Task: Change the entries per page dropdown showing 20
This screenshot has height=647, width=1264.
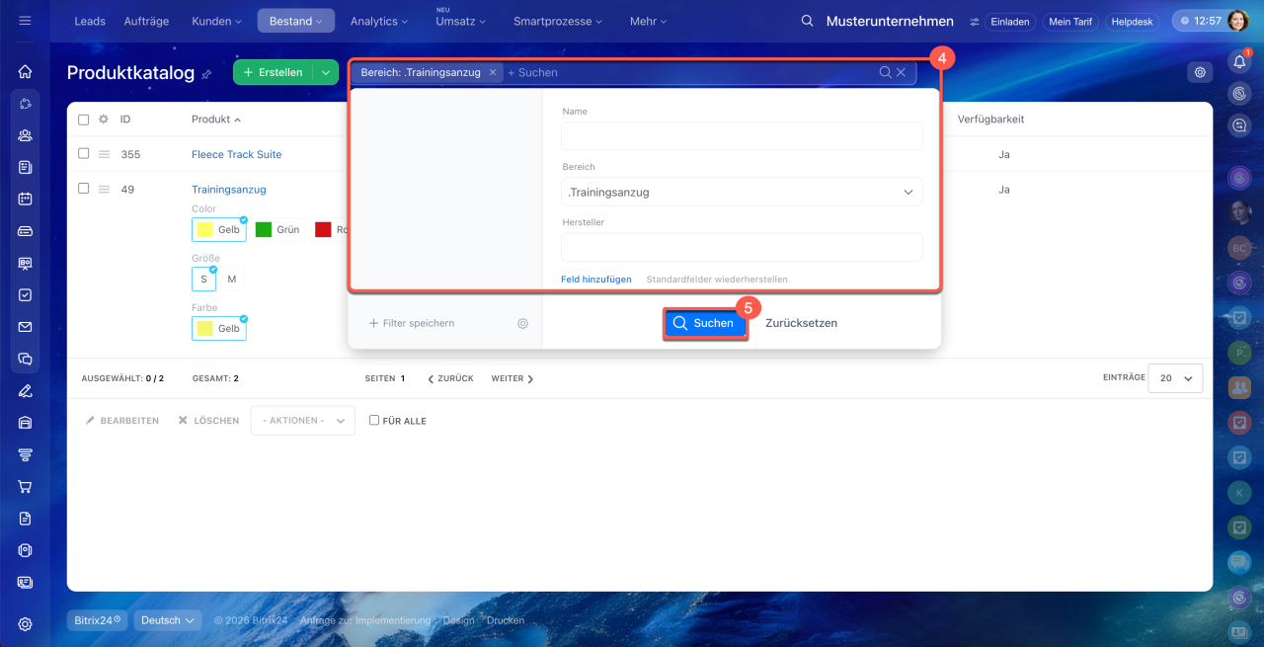Action: [x=1175, y=377]
